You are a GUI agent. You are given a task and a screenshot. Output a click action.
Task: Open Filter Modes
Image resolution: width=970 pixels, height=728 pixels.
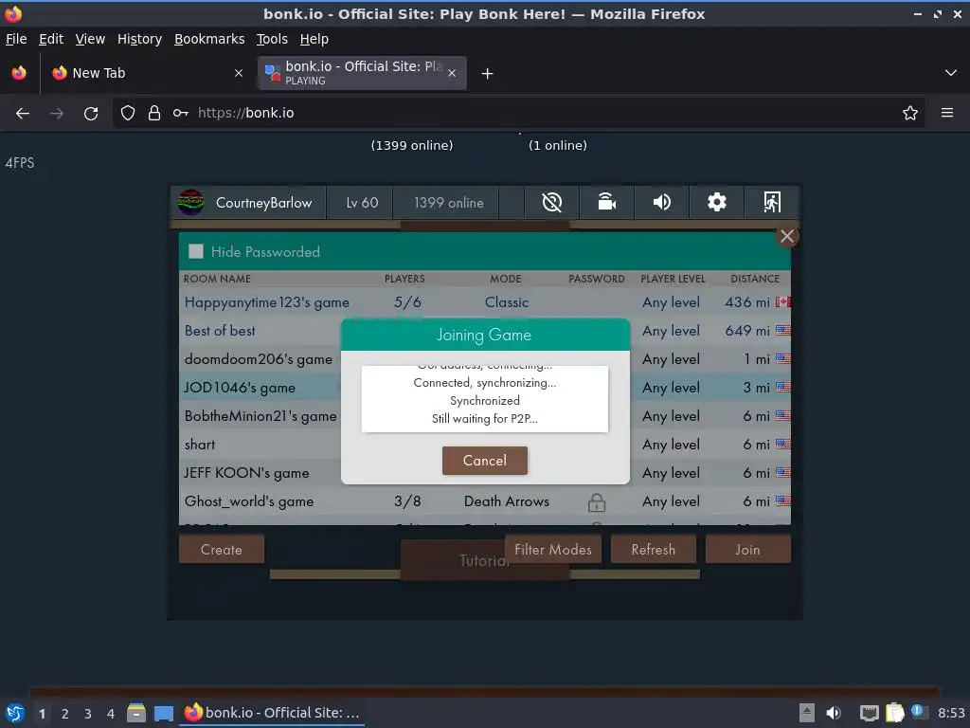[x=553, y=549]
